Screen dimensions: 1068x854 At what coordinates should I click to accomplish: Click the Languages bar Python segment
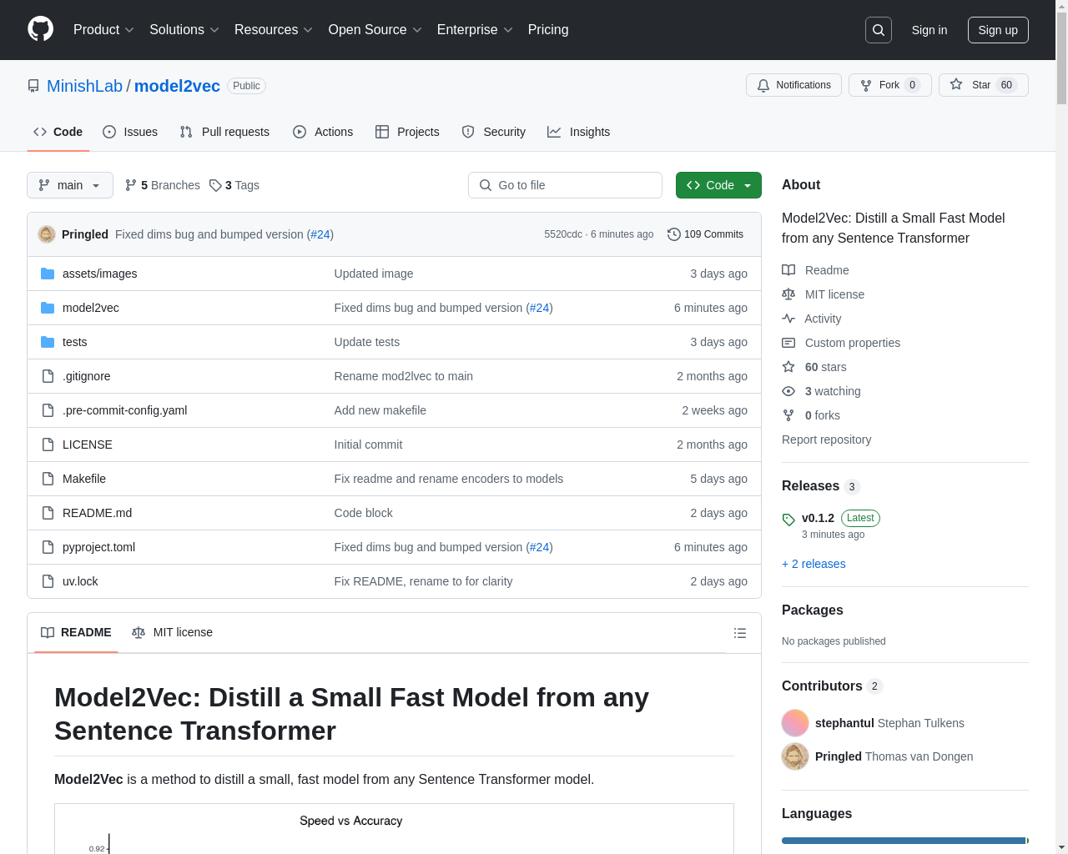pos(904,841)
